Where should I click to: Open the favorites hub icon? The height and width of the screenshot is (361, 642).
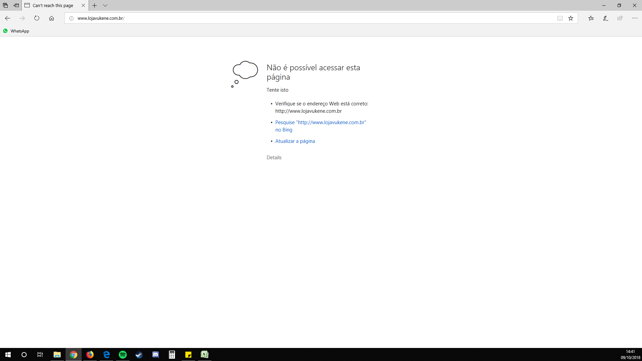click(x=591, y=18)
